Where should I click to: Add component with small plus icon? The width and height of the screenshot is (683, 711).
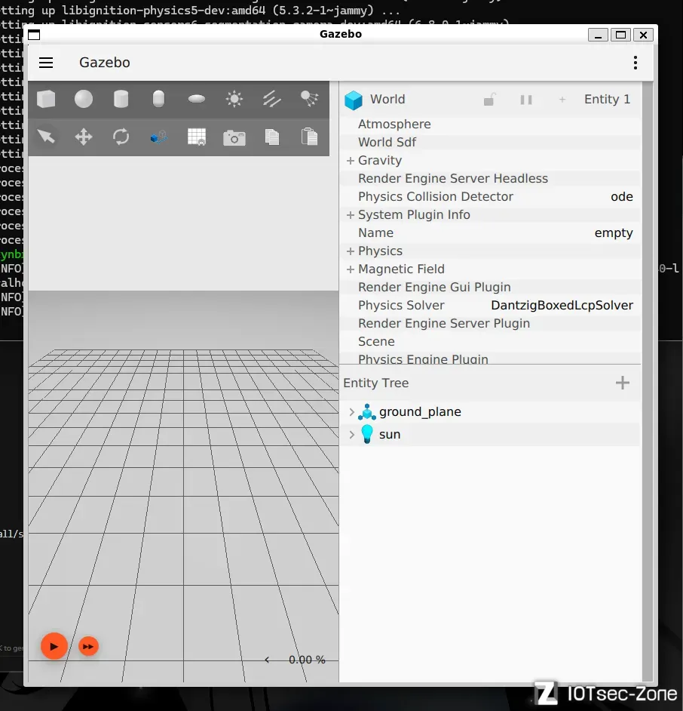(x=562, y=100)
